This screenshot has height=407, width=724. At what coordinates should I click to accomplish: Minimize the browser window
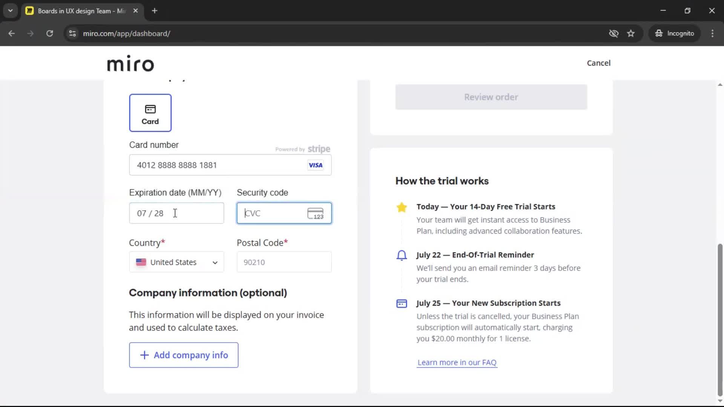tap(663, 11)
